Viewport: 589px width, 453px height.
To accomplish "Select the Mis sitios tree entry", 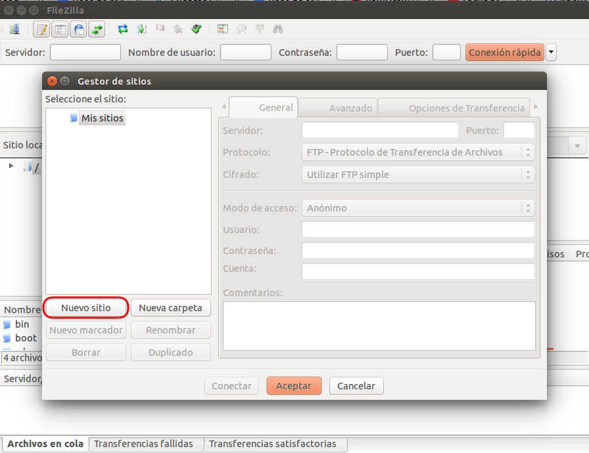I will [x=102, y=118].
